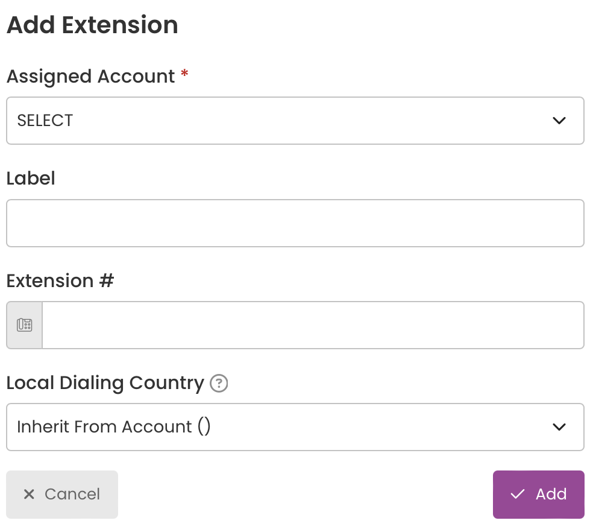Screen dimensions: 593x532
Task: Click the Add Extension heading
Action: point(92,25)
